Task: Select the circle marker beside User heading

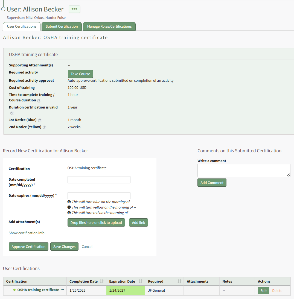Action: click(3, 9)
